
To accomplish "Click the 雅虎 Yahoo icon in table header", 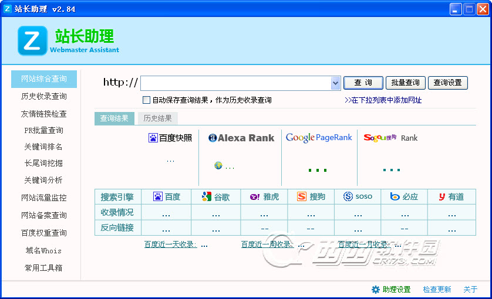I will (255, 197).
